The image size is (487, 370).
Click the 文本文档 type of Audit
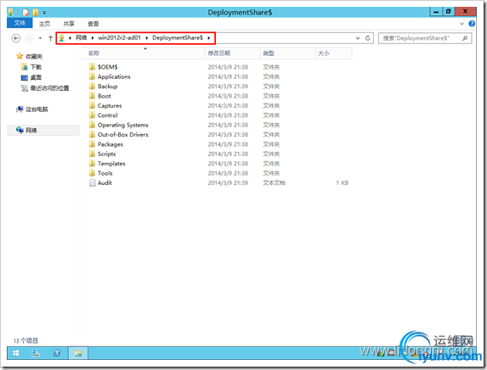click(x=274, y=183)
